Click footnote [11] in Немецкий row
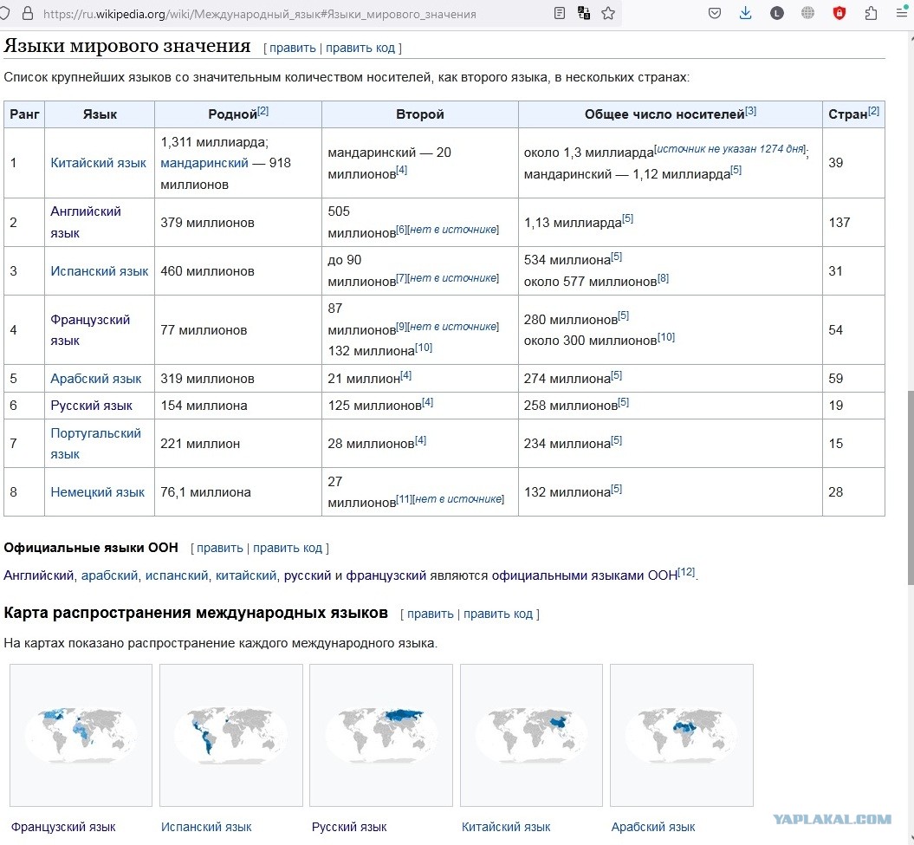 pyautogui.click(x=405, y=498)
